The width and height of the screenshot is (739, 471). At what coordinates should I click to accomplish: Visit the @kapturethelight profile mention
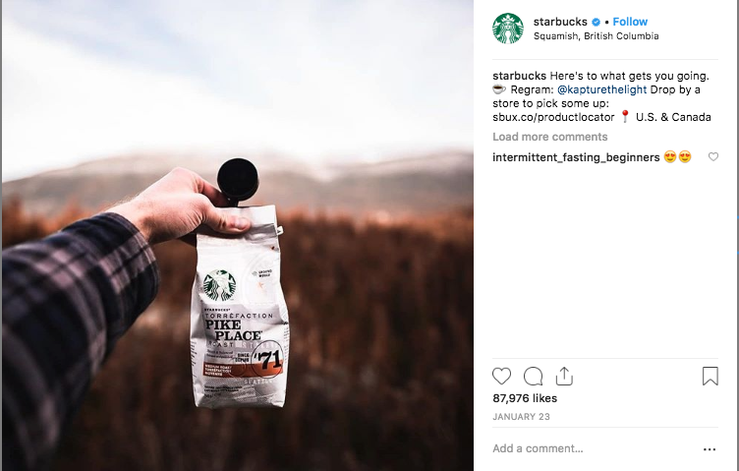(x=601, y=89)
